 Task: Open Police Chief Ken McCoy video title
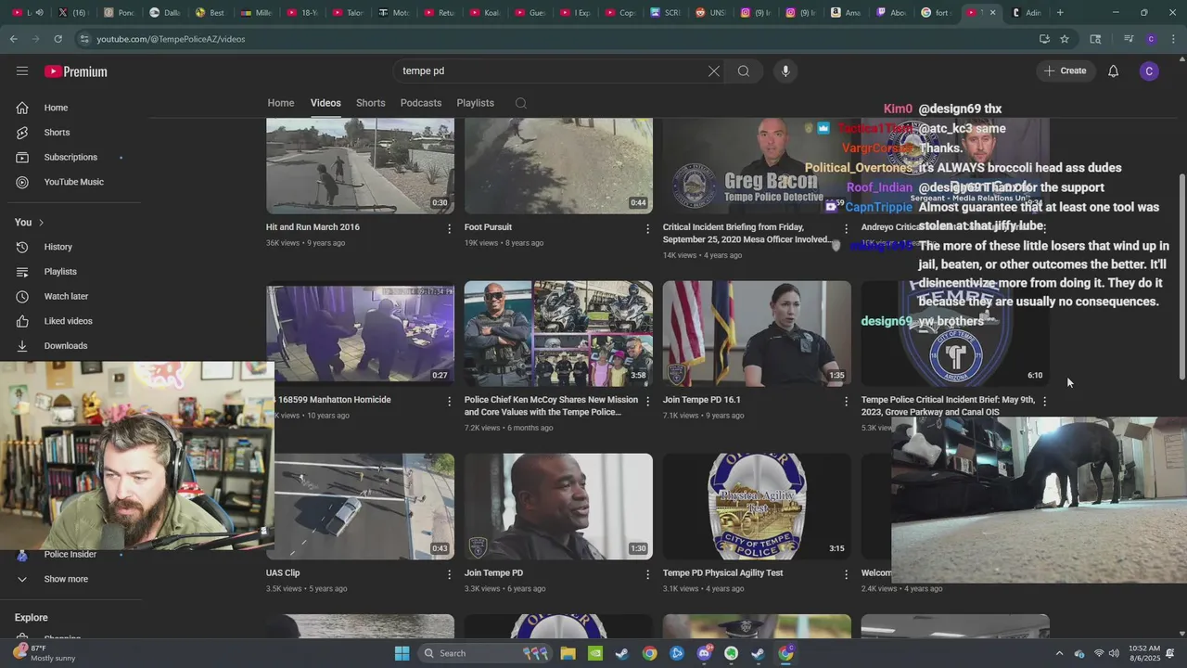pos(551,405)
